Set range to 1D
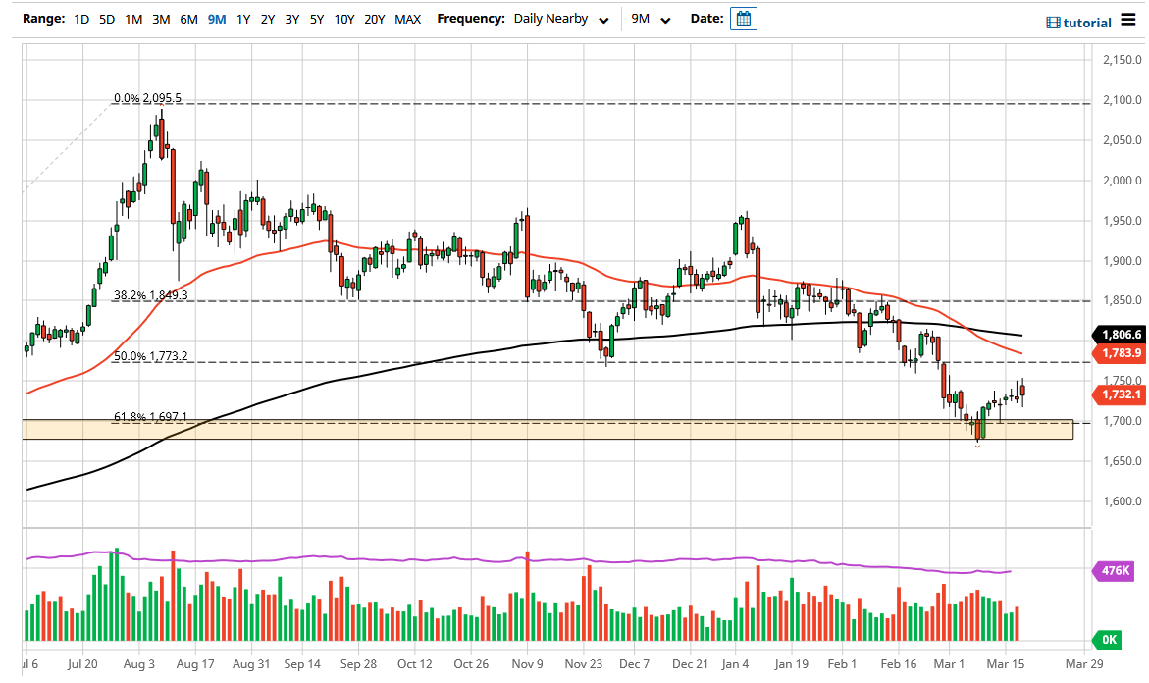 (x=81, y=19)
